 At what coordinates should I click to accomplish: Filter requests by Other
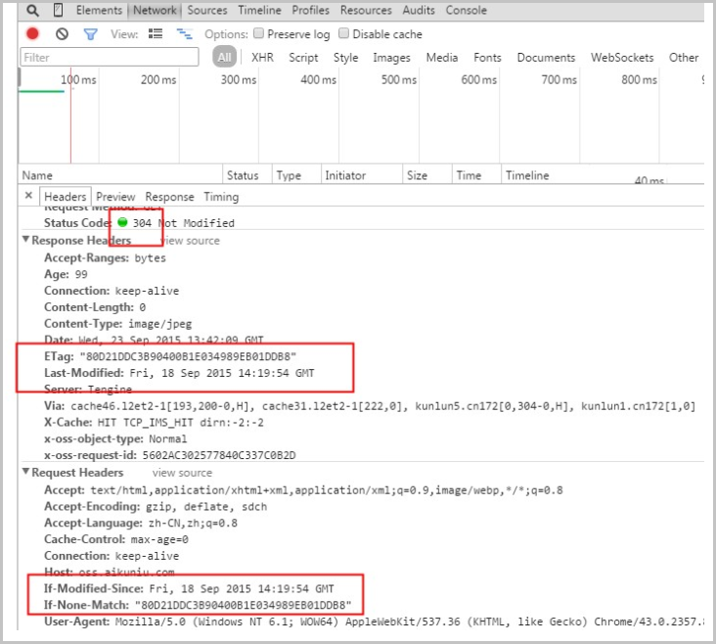[684, 58]
